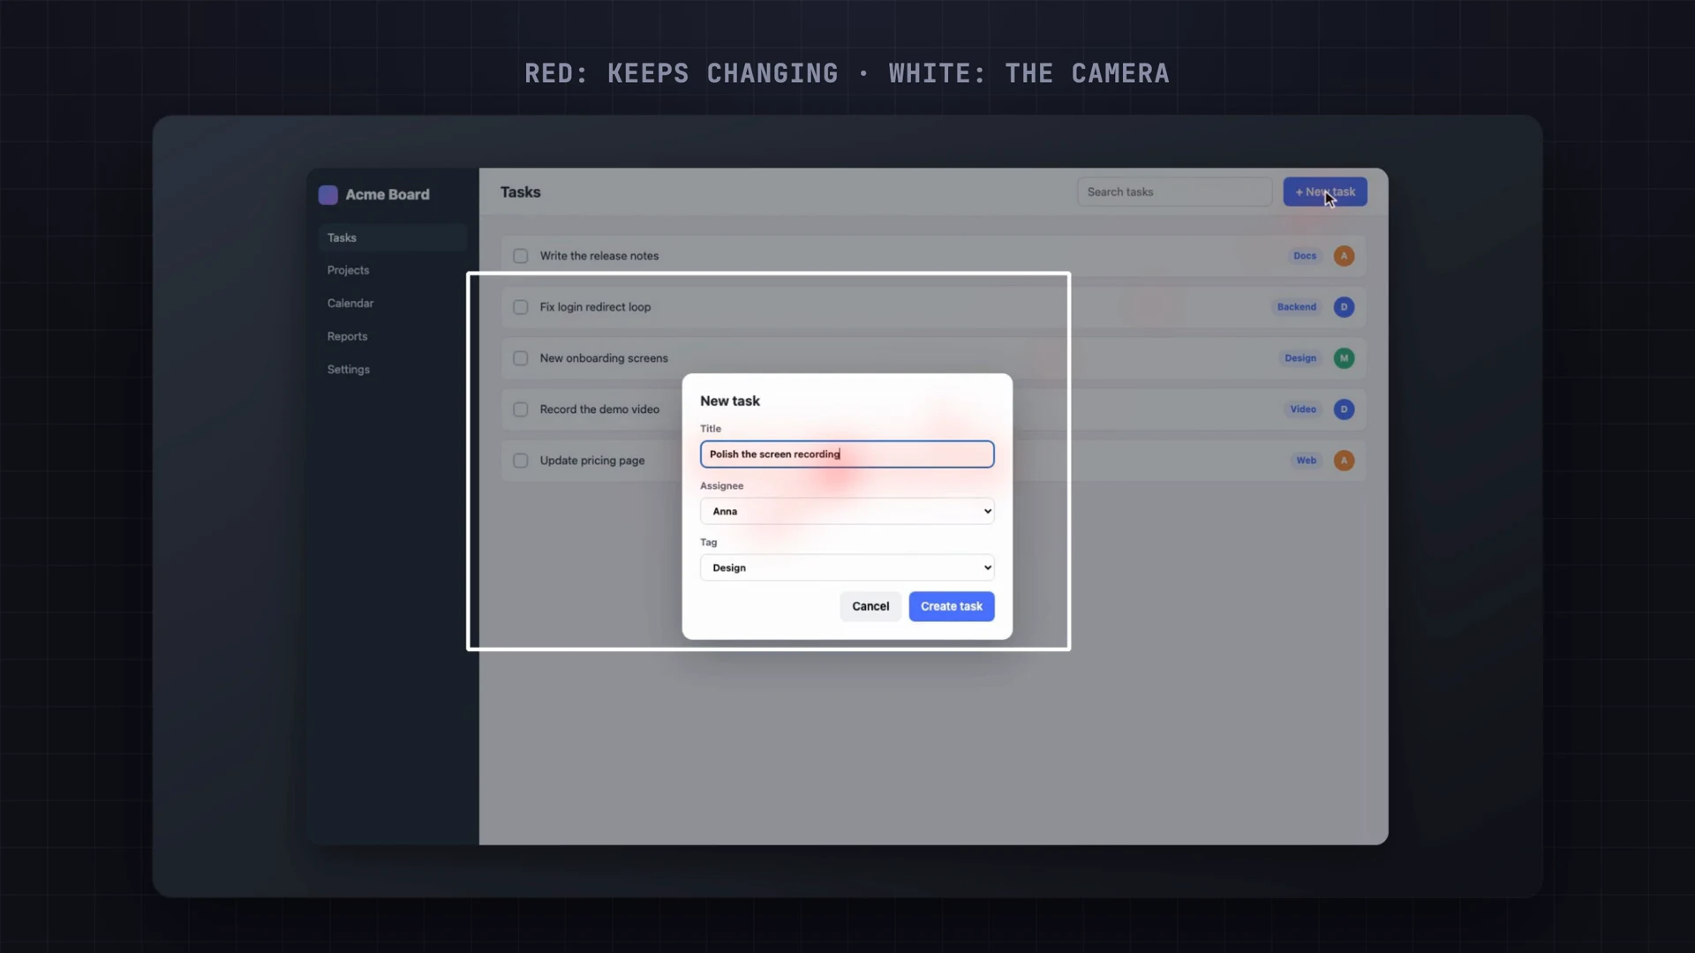Check the Fix login redirect loop checkbox

click(x=521, y=307)
